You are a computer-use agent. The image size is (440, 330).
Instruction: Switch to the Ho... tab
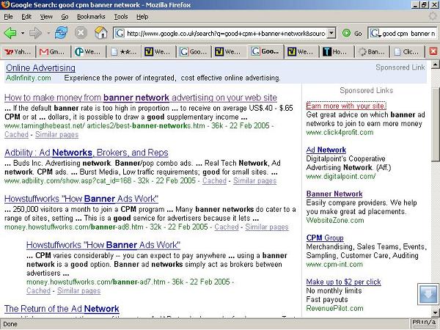(x=336, y=51)
